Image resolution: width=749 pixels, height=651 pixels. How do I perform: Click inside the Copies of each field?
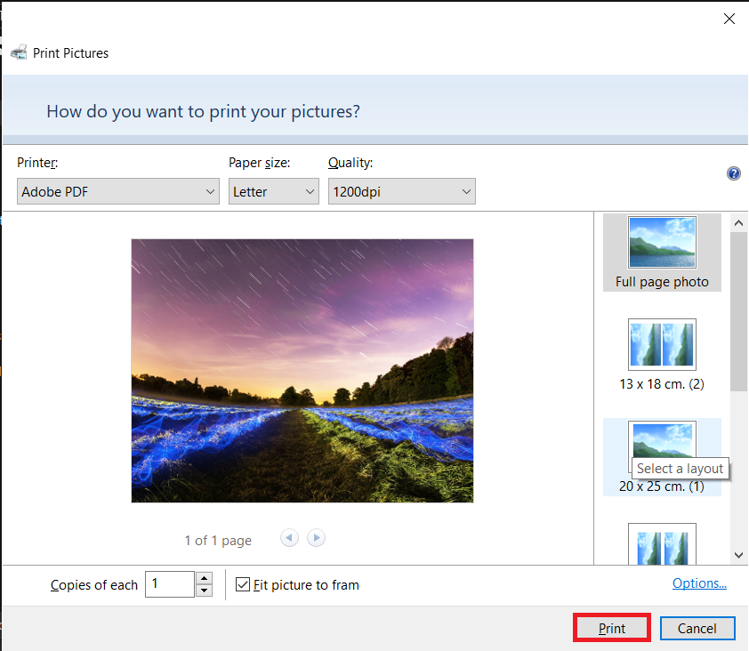click(x=169, y=584)
